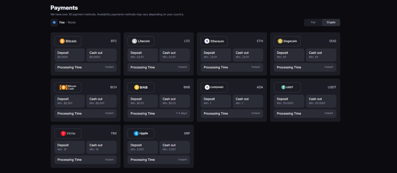
Task: Click the Ethereum logo badge
Action: (x=214, y=41)
